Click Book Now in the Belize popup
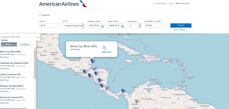This screenshot has height=109, width=229. pyautogui.click(x=107, y=52)
